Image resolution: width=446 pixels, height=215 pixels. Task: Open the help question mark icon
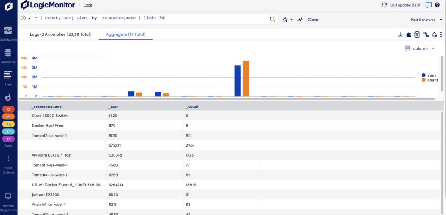coord(437,5)
